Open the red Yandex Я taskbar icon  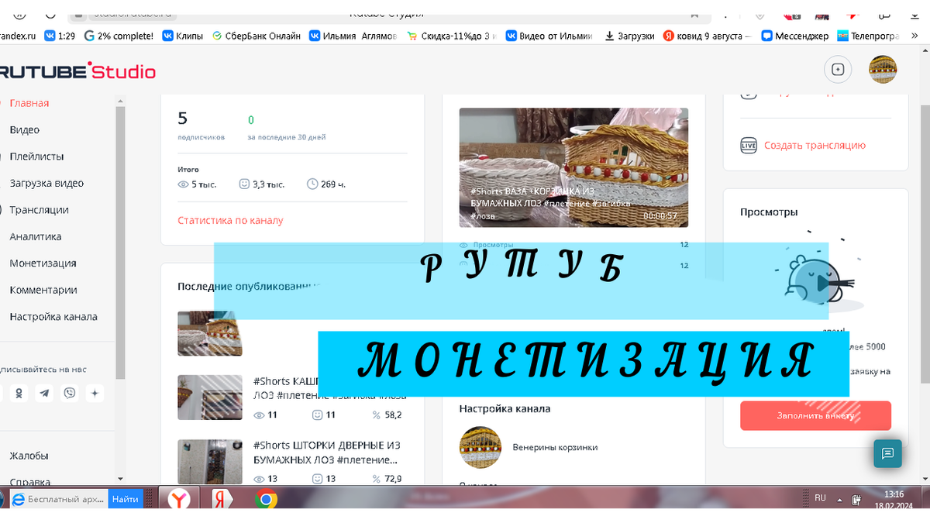click(x=222, y=499)
